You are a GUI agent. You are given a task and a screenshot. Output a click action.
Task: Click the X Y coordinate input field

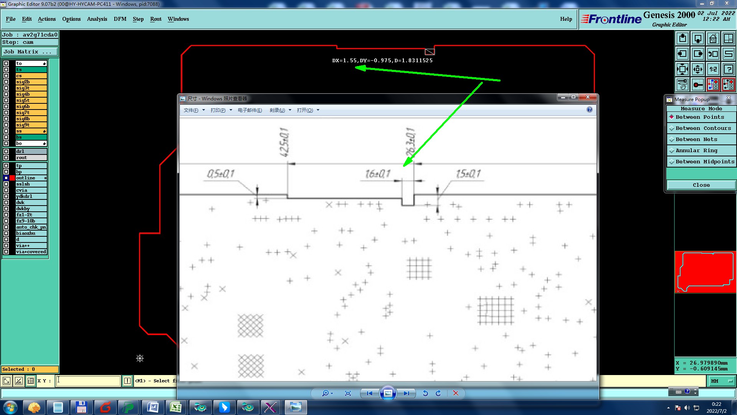(x=88, y=381)
